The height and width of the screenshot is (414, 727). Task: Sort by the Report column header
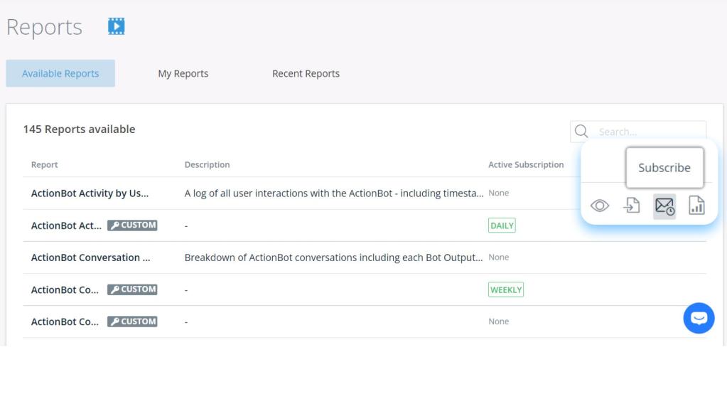click(45, 164)
